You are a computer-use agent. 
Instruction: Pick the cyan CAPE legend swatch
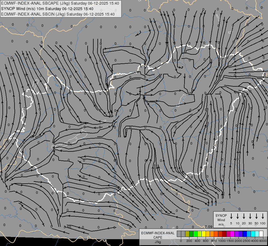click(253, 234)
